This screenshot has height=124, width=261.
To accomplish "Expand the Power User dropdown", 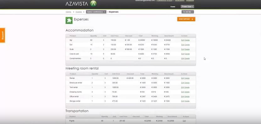I will click(x=188, y=7).
